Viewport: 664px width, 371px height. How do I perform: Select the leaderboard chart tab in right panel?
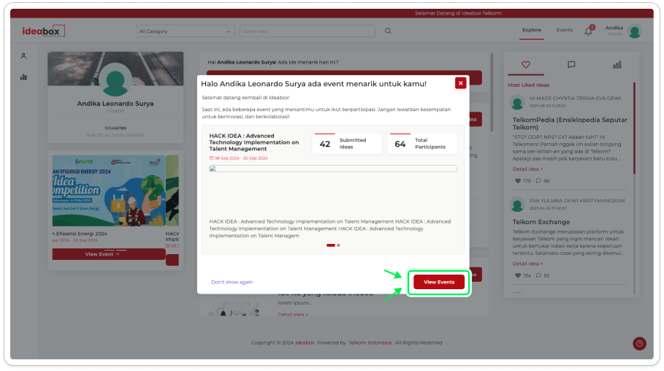pyautogui.click(x=617, y=65)
